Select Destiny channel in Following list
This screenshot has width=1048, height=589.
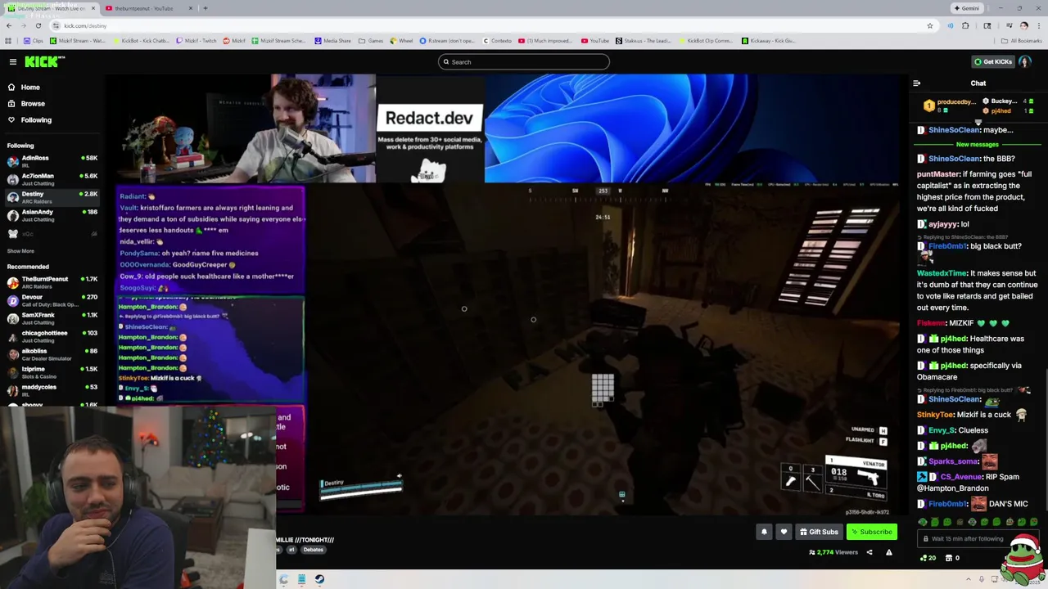51,197
